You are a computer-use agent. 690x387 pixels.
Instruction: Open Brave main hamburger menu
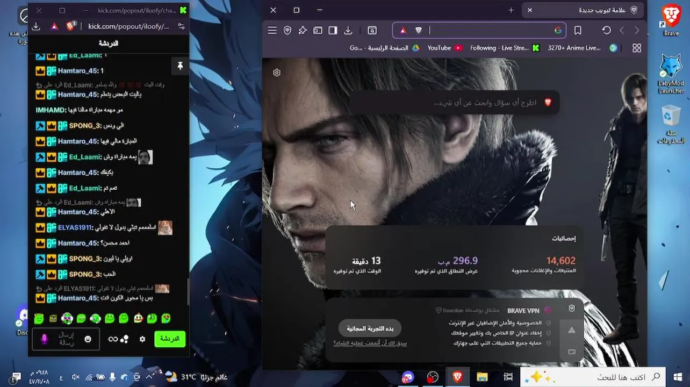(272, 31)
